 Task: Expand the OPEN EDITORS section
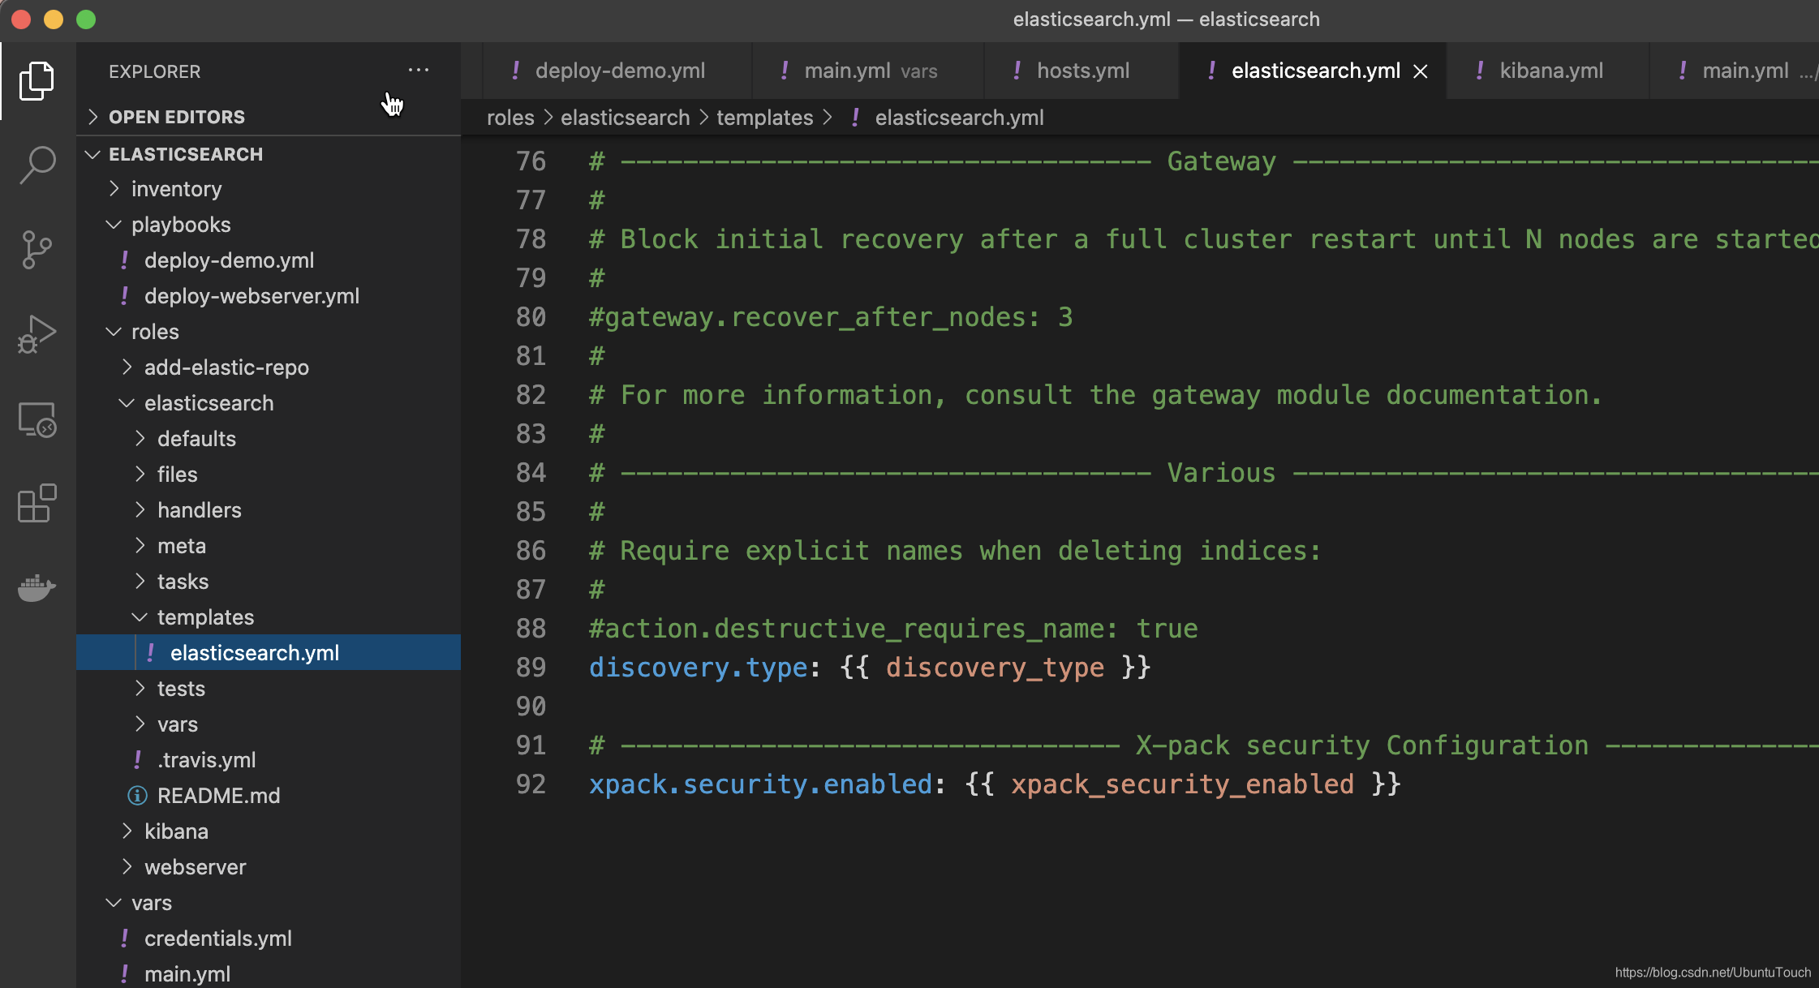click(x=177, y=117)
